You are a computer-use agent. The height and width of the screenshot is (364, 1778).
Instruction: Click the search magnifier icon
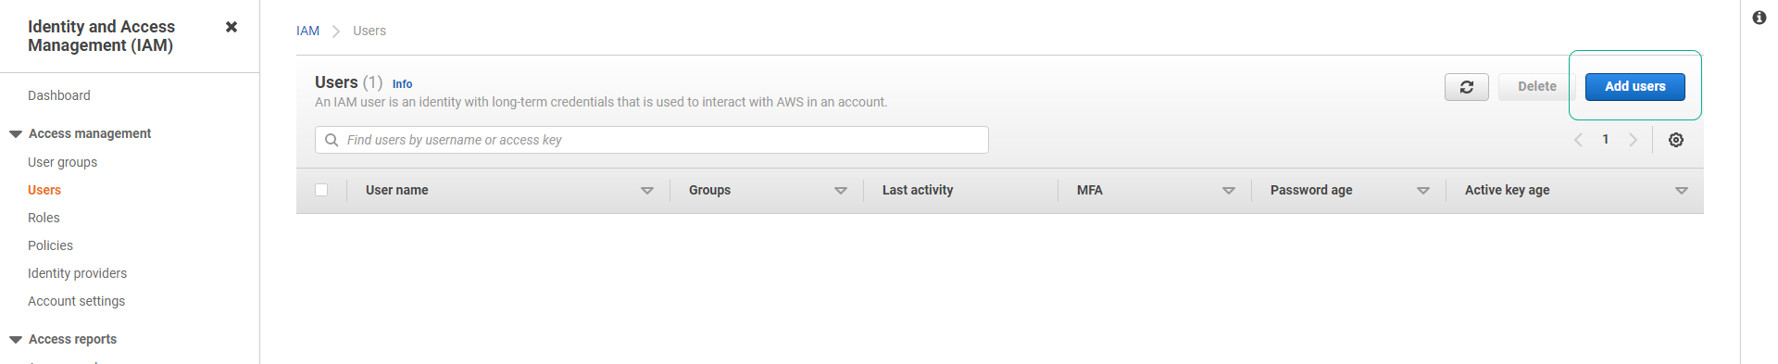coord(332,140)
